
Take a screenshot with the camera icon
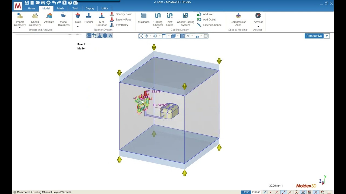pos(75,3)
